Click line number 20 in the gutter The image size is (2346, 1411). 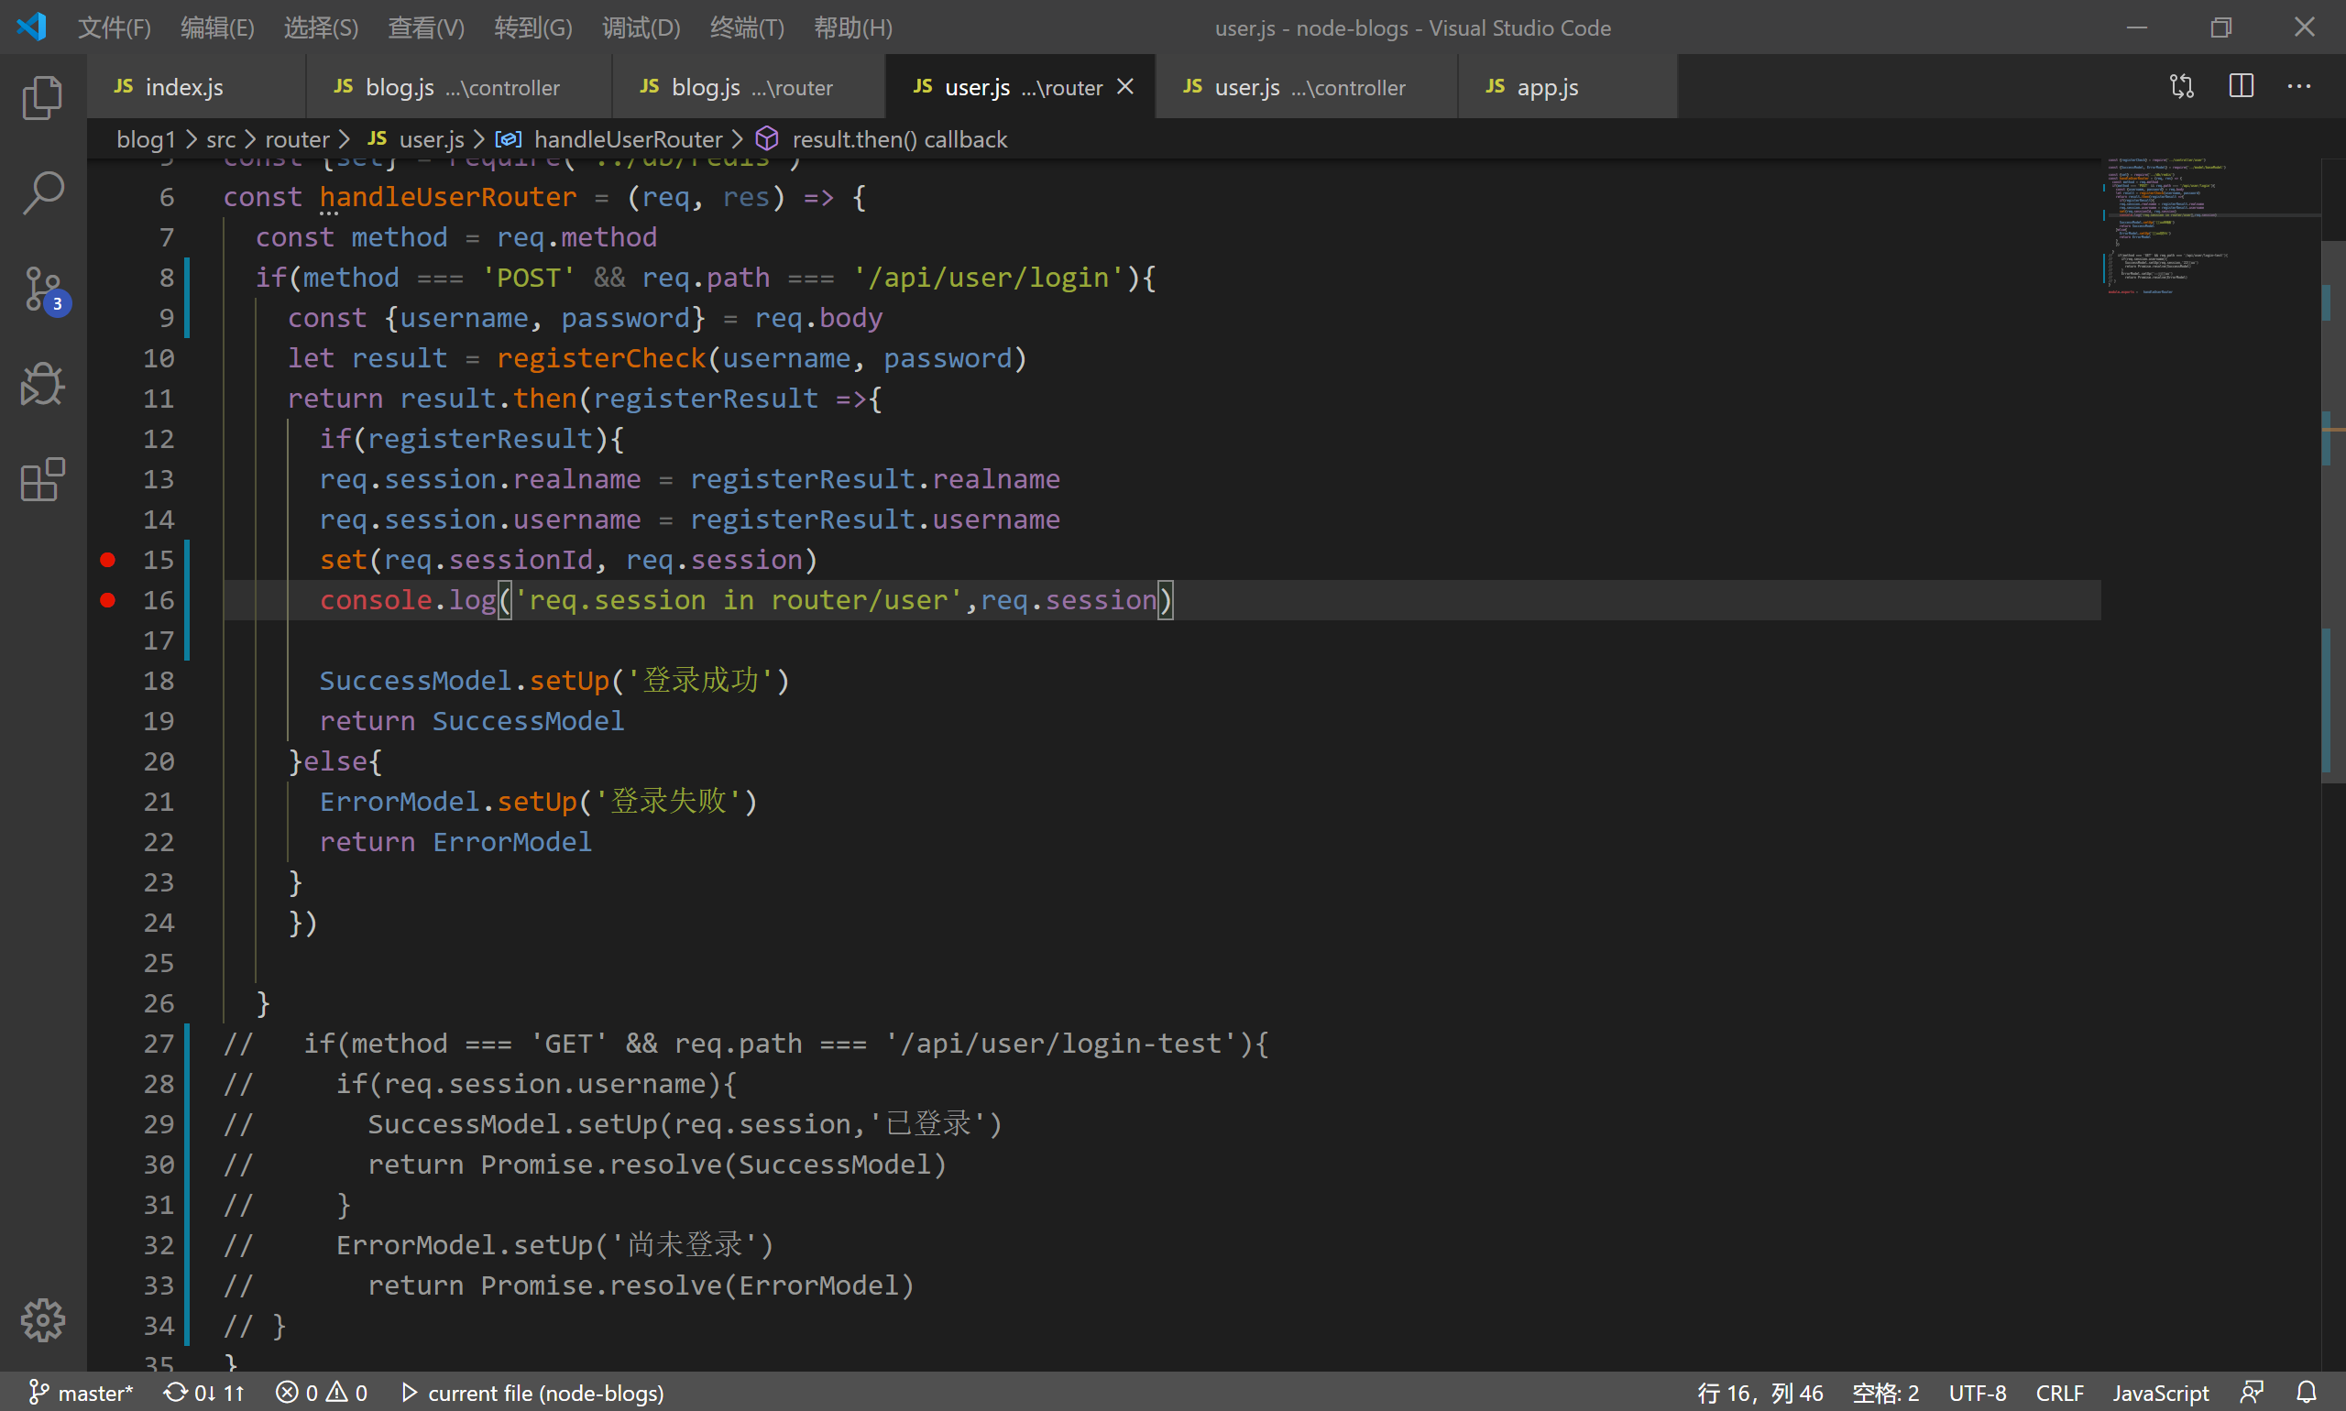click(x=159, y=761)
